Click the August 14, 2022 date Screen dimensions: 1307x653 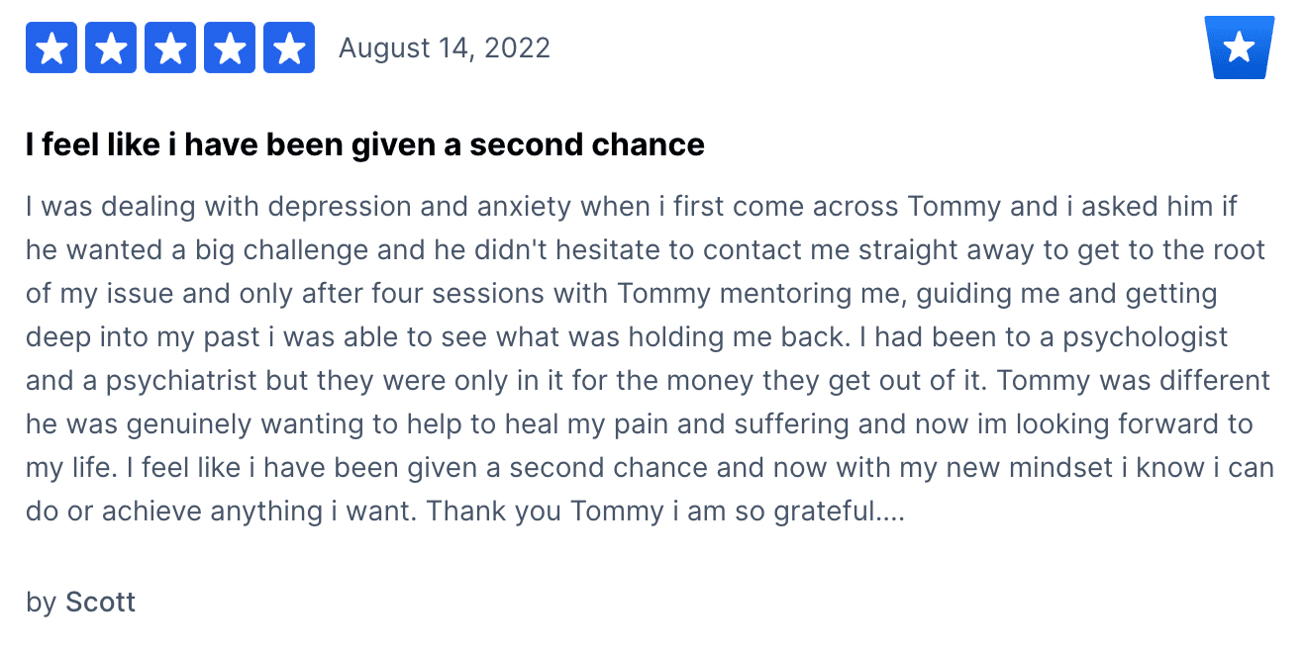pos(445,47)
